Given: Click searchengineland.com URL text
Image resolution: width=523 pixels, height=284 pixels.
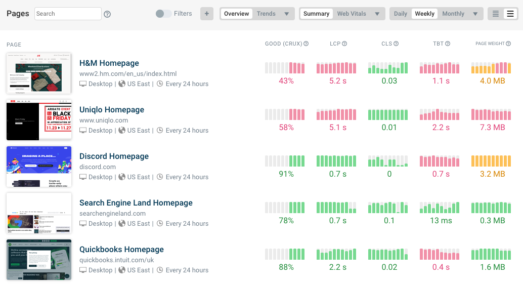Looking at the screenshot, I should tap(112, 213).
